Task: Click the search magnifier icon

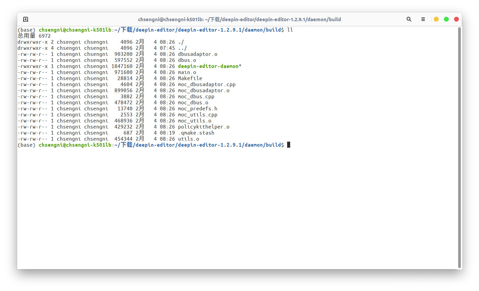Action: point(409,19)
